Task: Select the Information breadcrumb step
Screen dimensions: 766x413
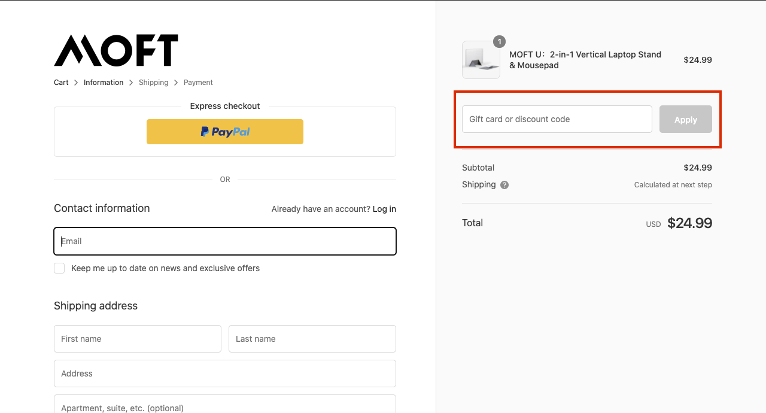Action: [x=104, y=83]
